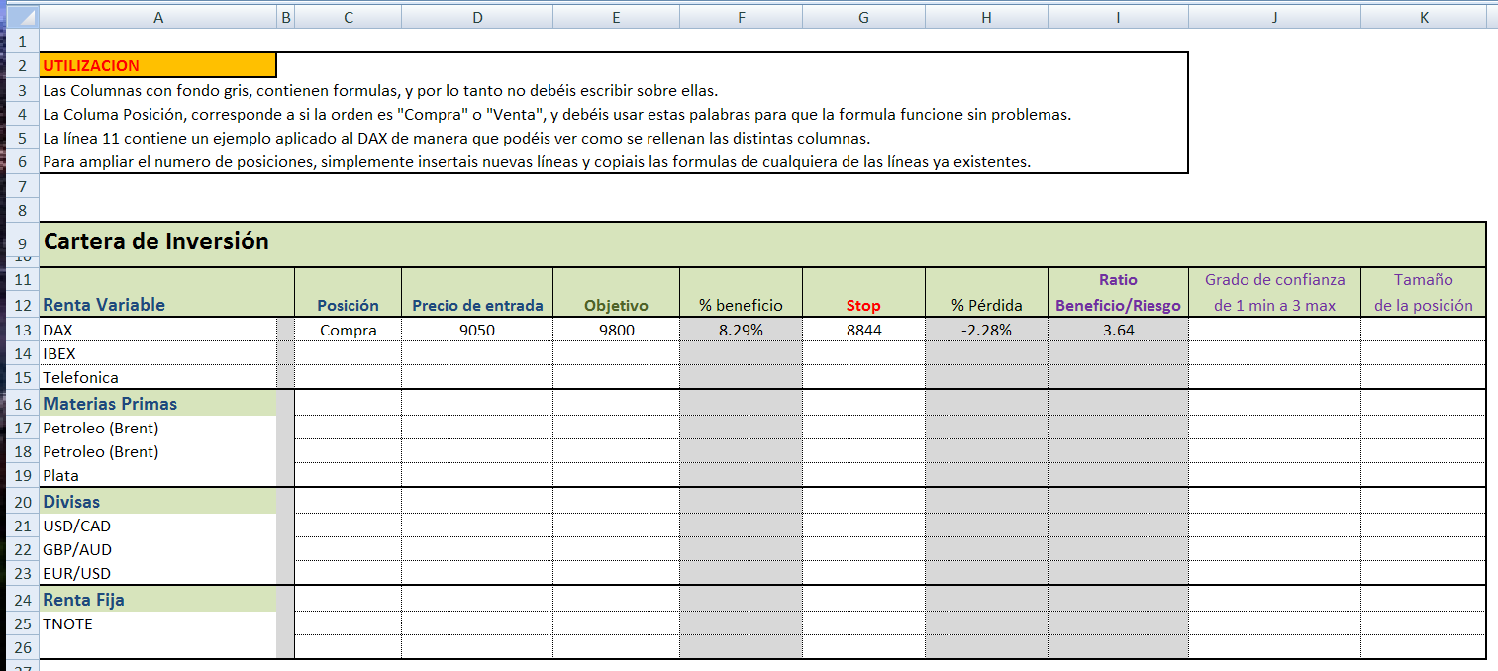The image size is (1498, 671).
Task: Select the 'Beneficio/Riesgo' heading cell
Action: (x=1118, y=305)
